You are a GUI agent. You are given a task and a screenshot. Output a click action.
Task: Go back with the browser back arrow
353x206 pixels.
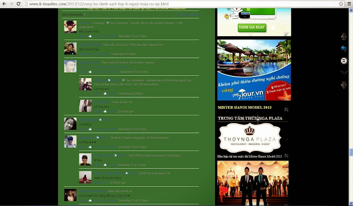(4, 4)
